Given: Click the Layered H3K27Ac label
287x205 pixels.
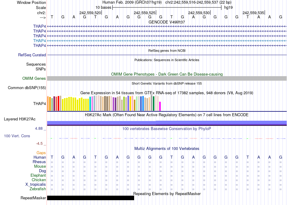Looking at the screenshot, I should click(20, 119).
